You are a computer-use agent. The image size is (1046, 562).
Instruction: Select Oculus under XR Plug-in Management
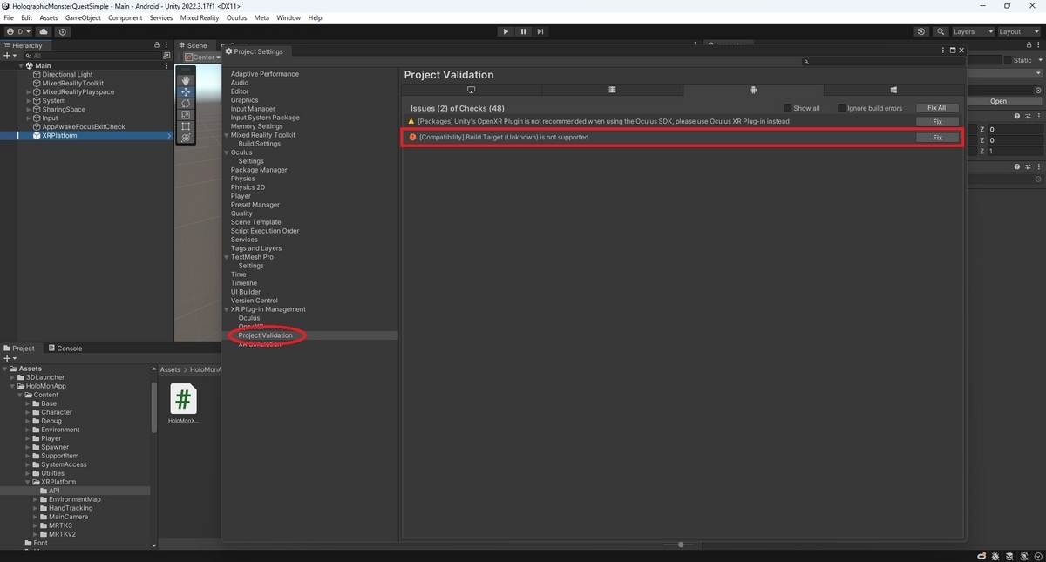click(249, 318)
